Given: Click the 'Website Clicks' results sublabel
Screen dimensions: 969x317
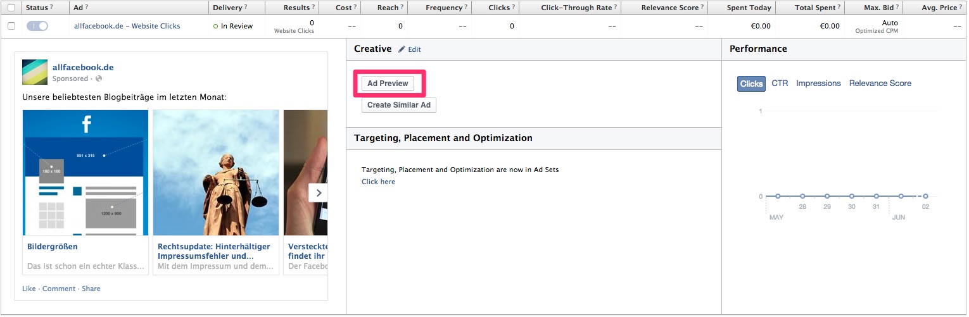Looking at the screenshot, I should [294, 31].
